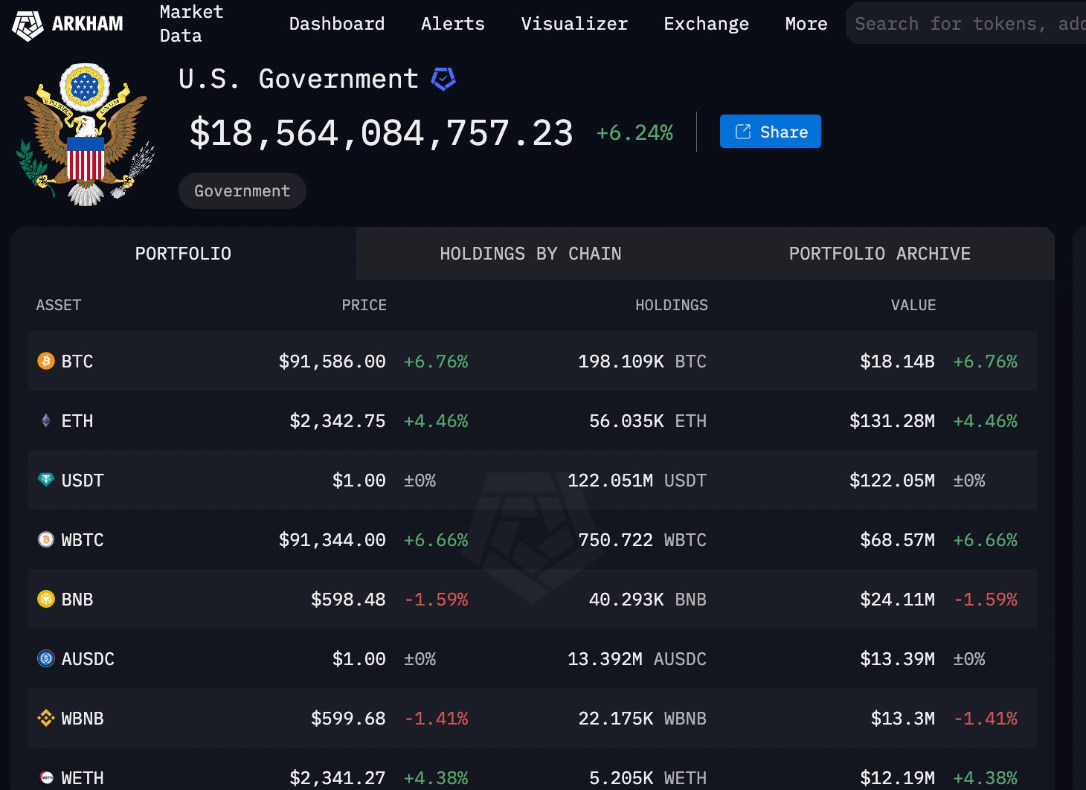
Task: Click the BNB coin icon
Action: (x=46, y=599)
